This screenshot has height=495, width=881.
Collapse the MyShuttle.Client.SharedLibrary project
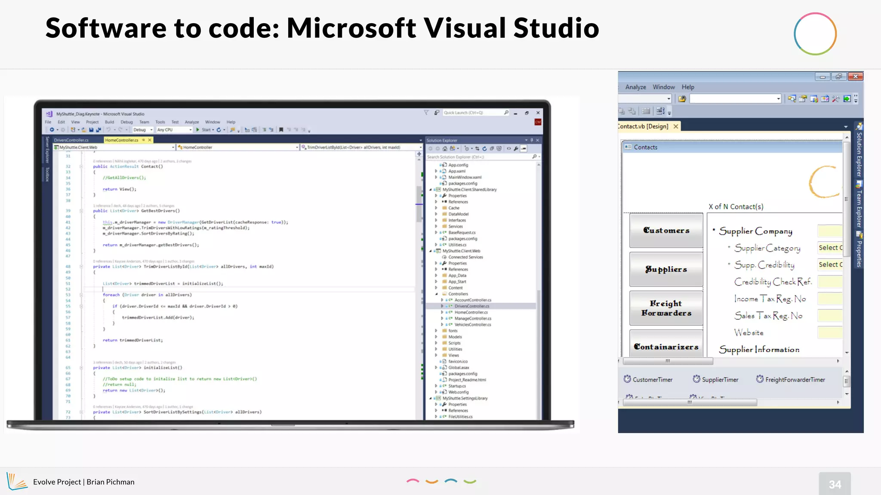[430, 189]
